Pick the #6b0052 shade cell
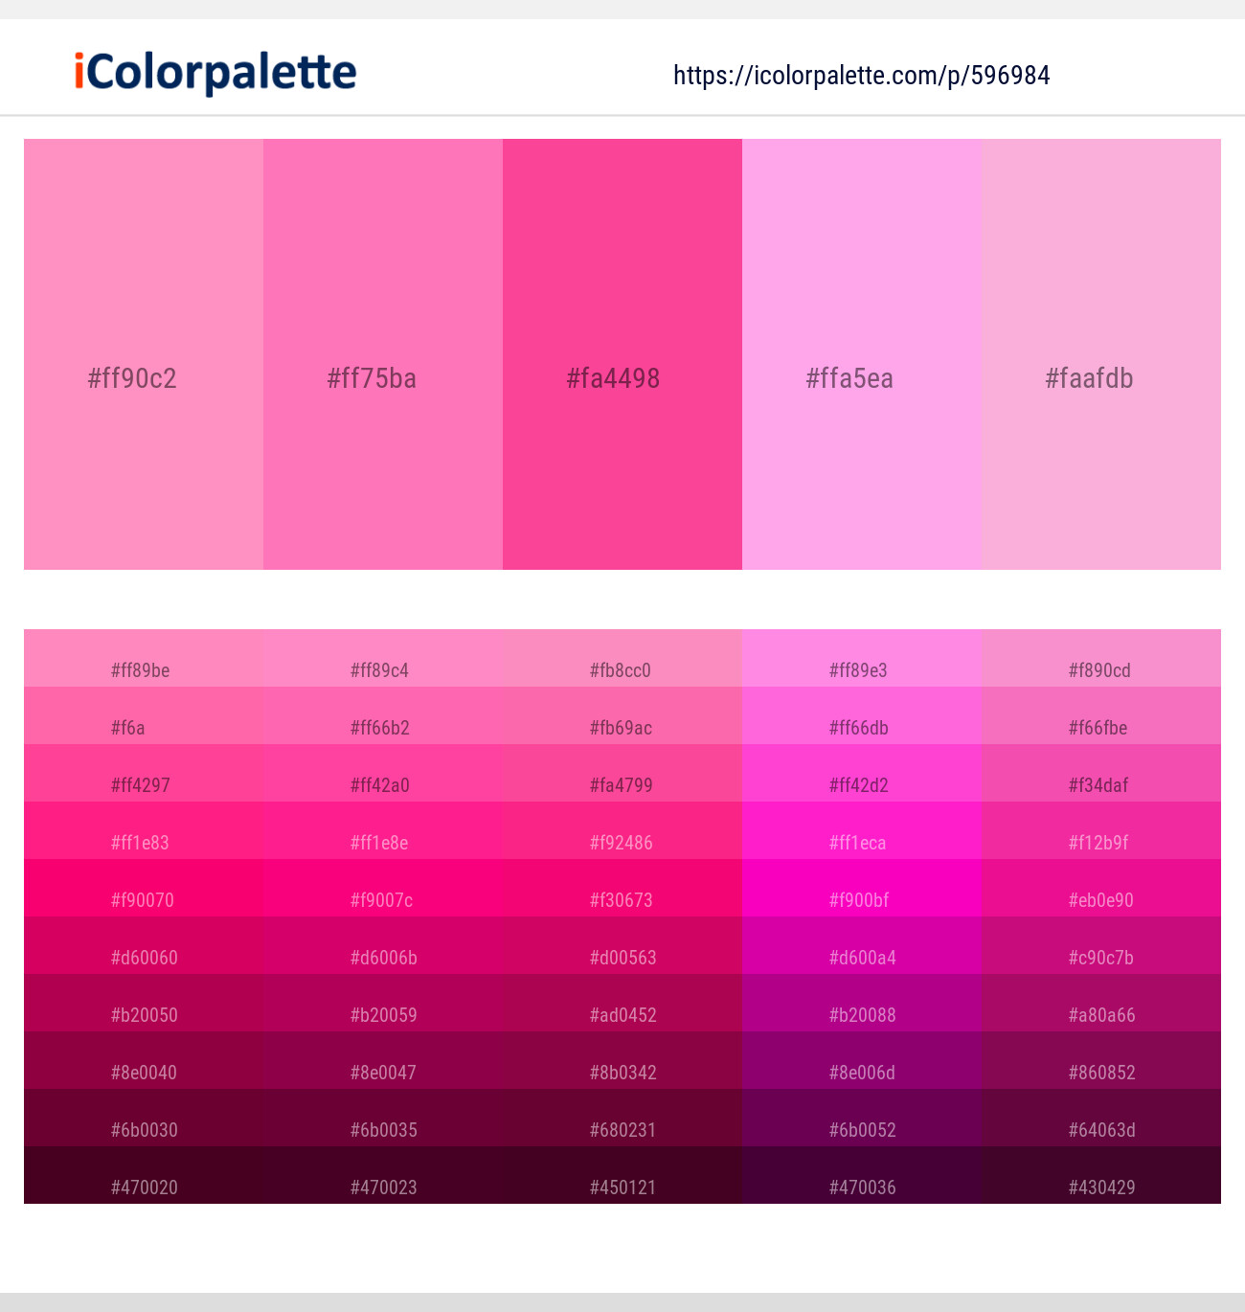 tap(862, 1118)
